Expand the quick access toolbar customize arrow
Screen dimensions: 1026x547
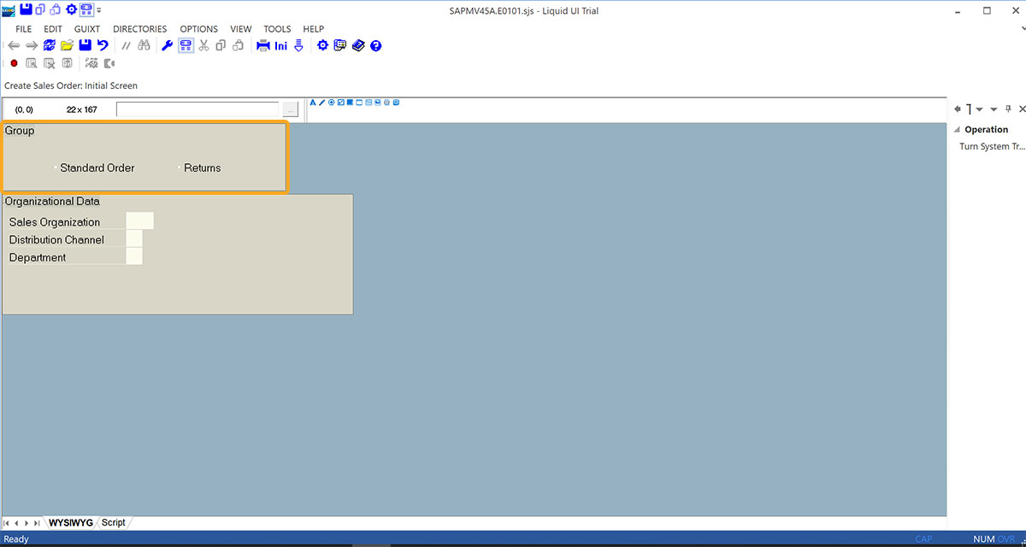[x=99, y=11]
